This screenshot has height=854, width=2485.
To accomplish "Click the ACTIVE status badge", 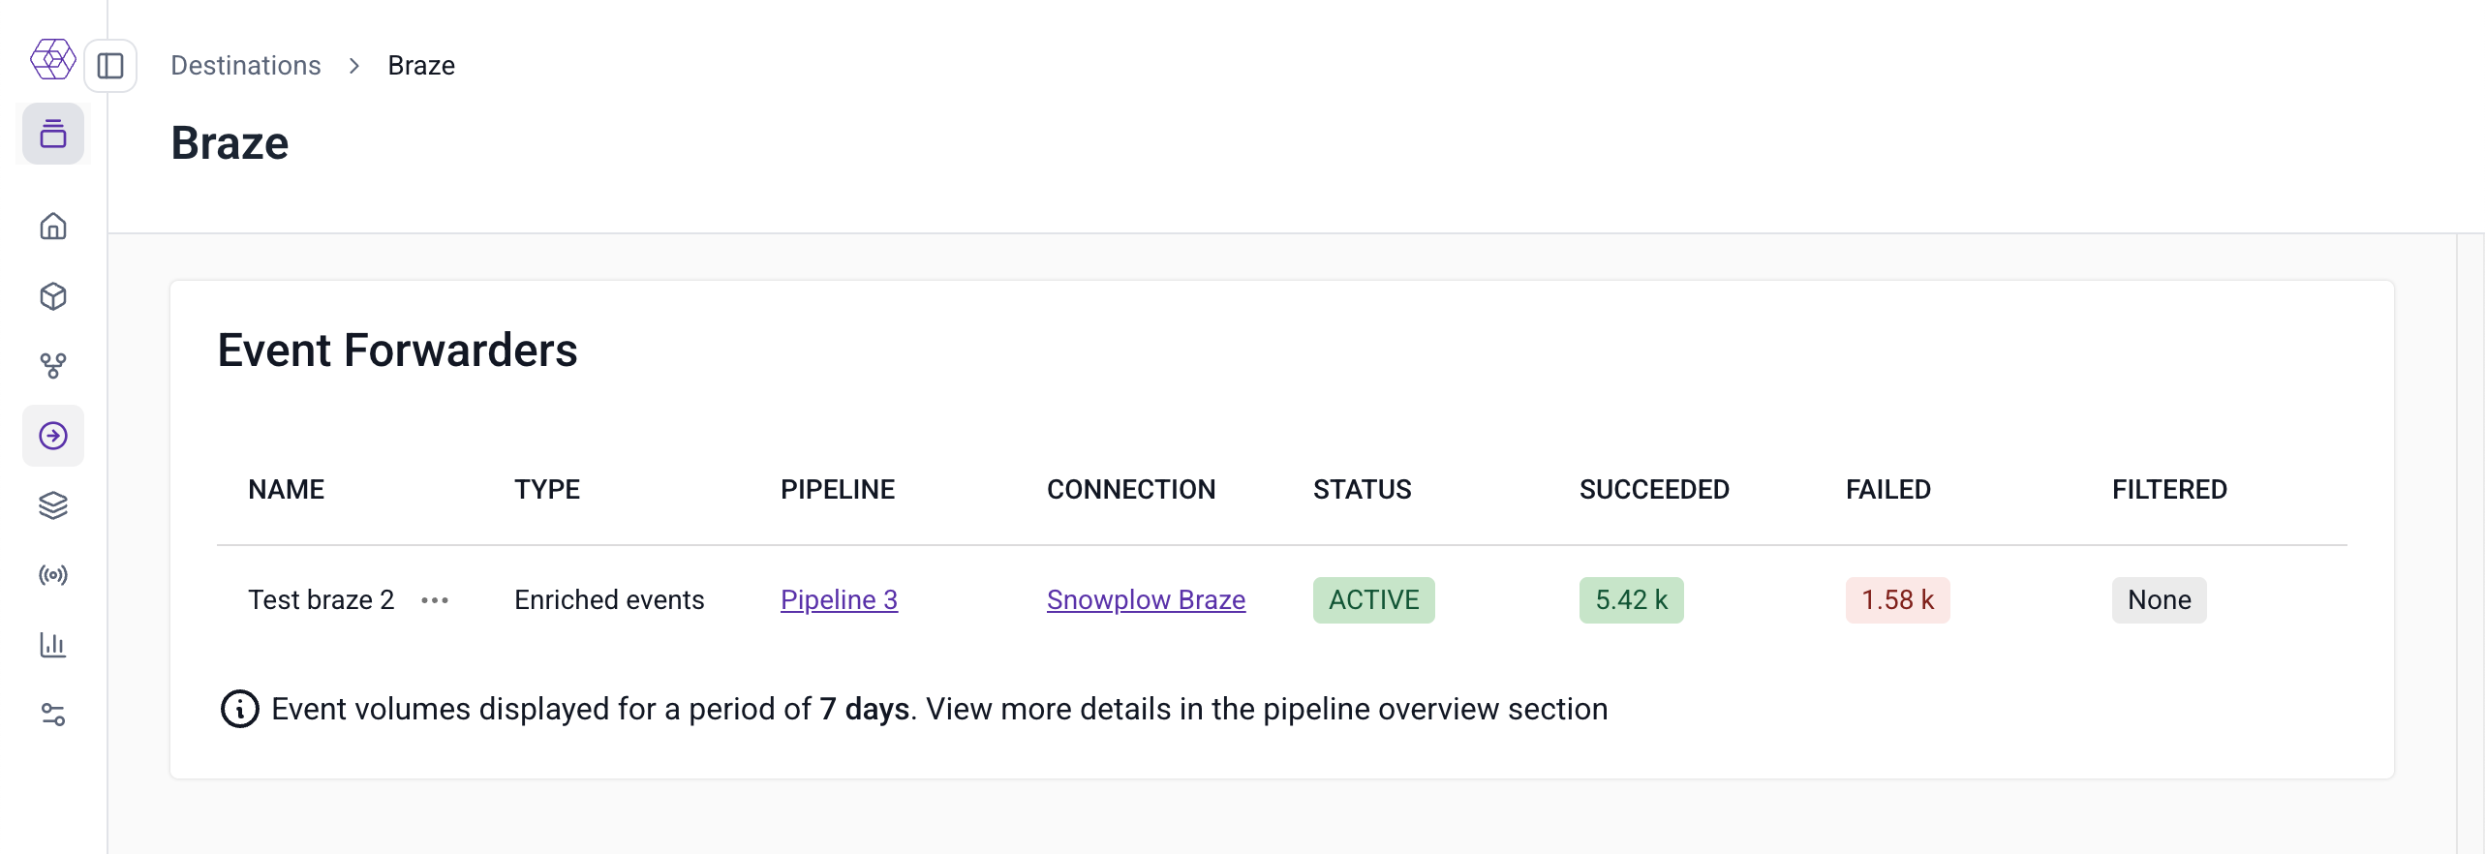I will [x=1373, y=599].
